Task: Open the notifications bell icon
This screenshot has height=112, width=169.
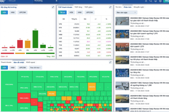Action: tap(156, 1)
